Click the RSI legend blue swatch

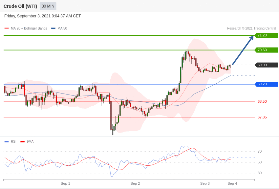point(7,142)
